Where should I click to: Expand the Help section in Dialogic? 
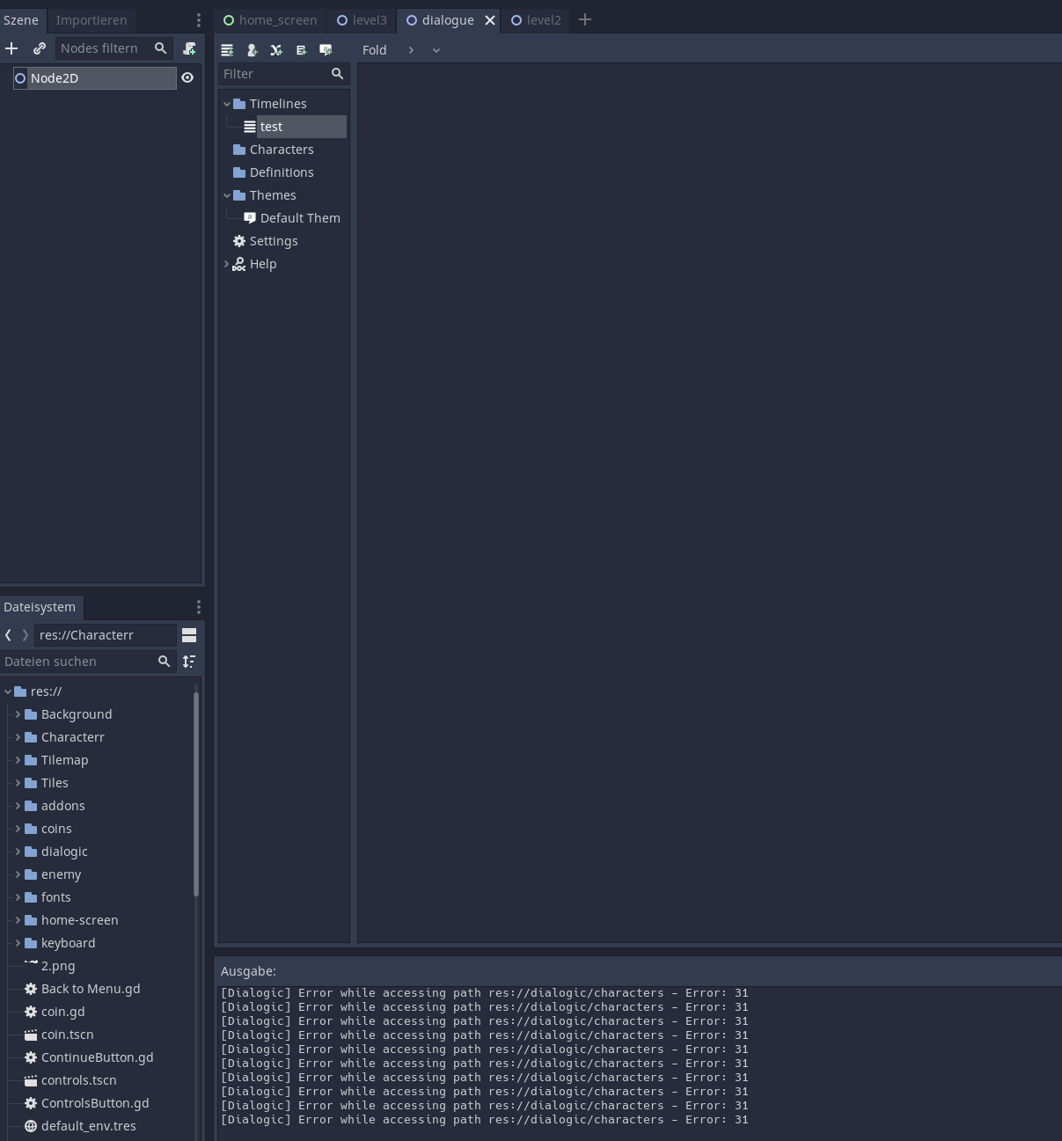pyautogui.click(x=227, y=264)
